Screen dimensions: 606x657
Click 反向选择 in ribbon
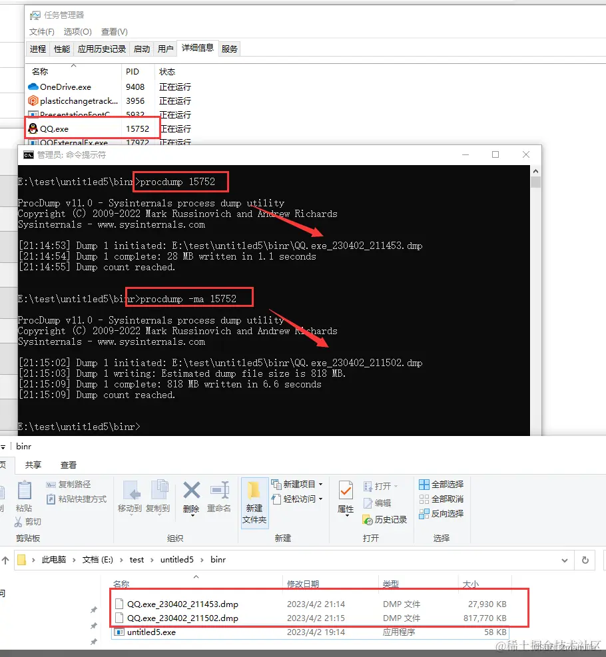[442, 514]
